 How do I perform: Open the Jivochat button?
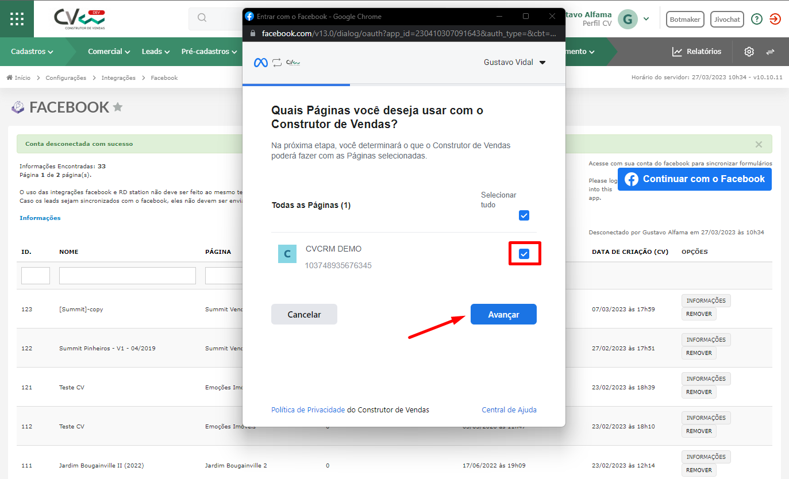click(x=727, y=19)
